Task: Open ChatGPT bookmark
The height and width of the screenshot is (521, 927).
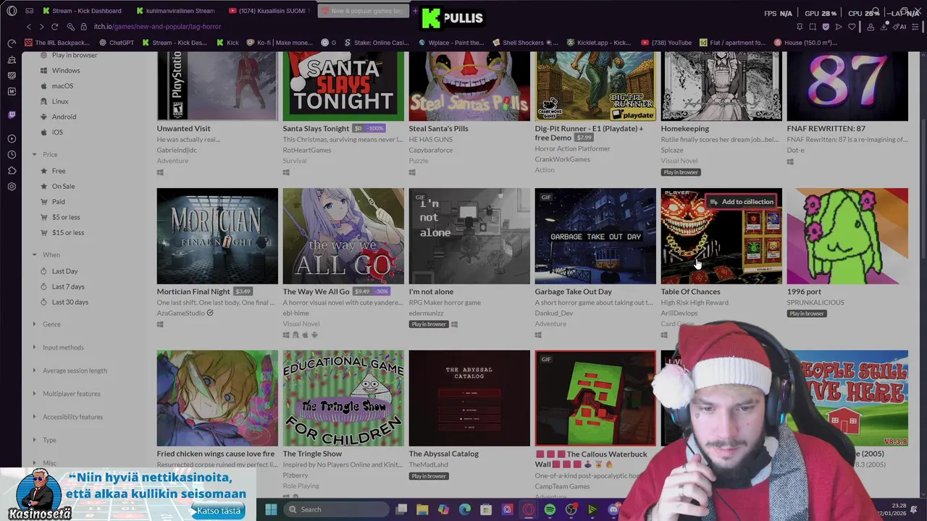Action: pos(117,43)
